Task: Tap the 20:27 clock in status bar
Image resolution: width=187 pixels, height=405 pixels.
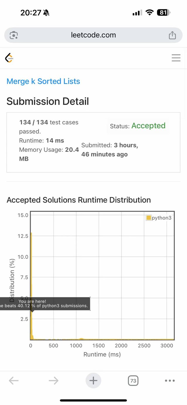Action: [31, 13]
